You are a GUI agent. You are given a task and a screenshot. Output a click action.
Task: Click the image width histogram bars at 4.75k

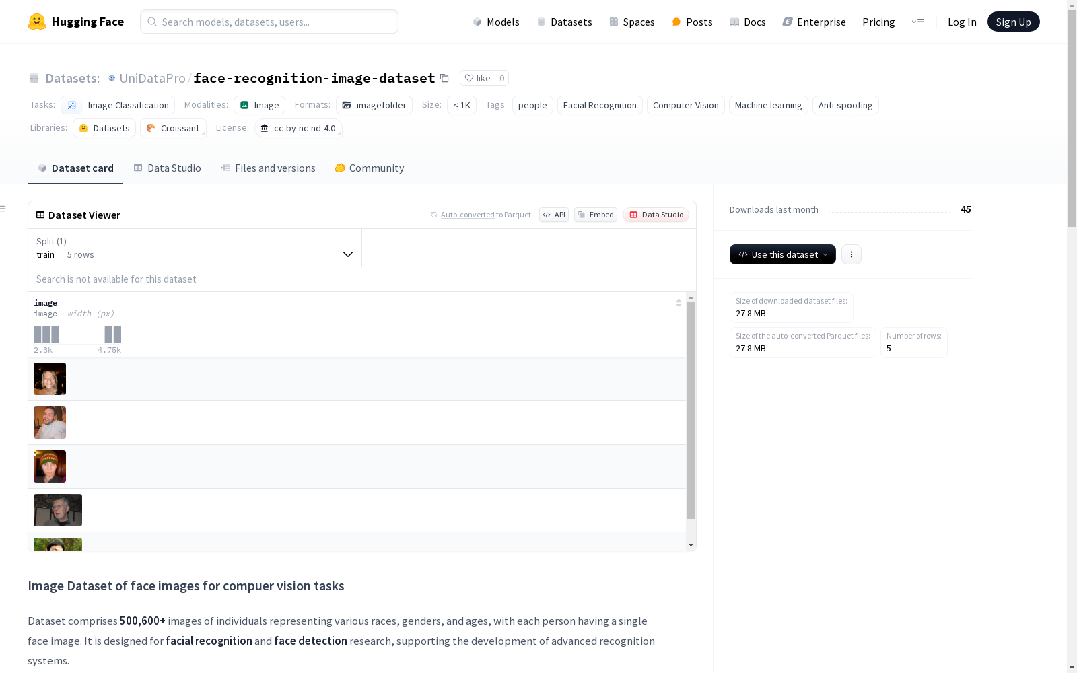(113, 334)
